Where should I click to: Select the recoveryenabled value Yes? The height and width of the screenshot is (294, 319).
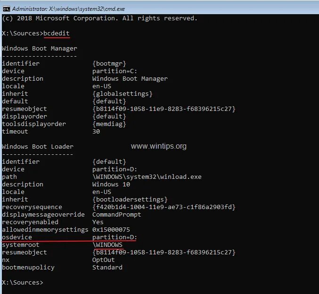click(98, 222)
